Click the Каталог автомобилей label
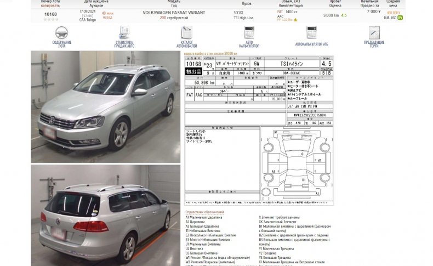433x266 pixels. [x=187, y=44]
